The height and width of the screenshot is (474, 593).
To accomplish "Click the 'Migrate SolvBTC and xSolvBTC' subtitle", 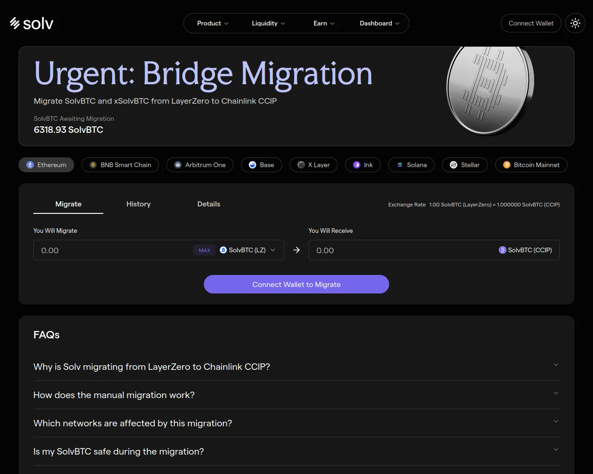I will point(155,101).
